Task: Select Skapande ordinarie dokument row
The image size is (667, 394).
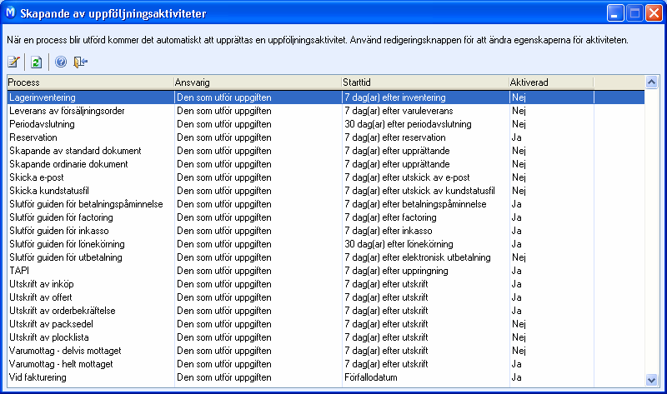Action: pyautogui.click(x=325, y=164)
